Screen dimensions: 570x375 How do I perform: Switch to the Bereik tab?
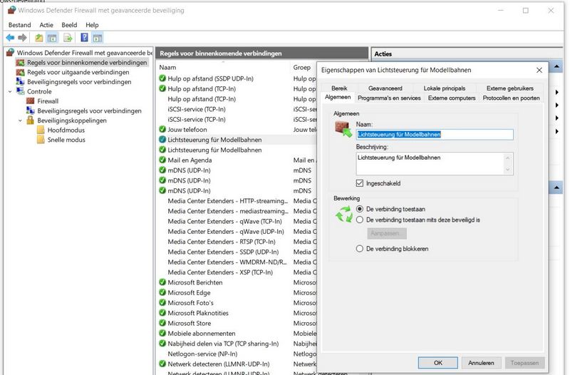339,88
